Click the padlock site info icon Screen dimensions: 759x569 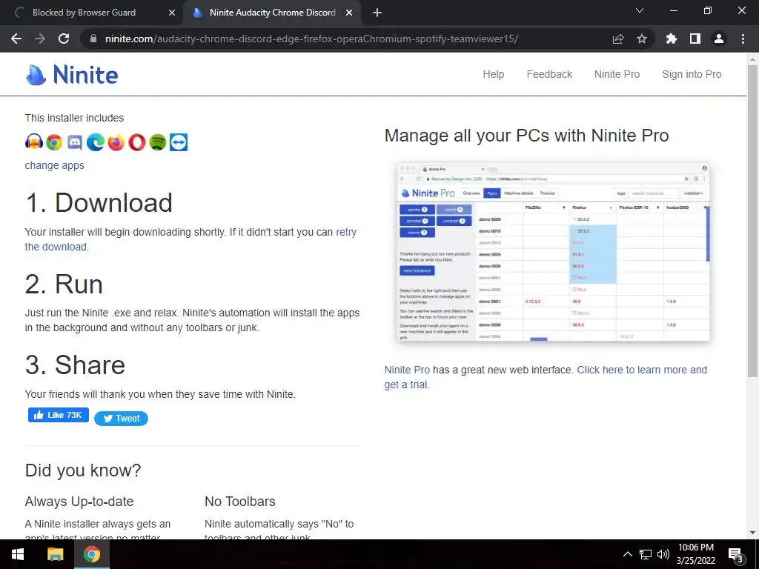pos(93,39)
